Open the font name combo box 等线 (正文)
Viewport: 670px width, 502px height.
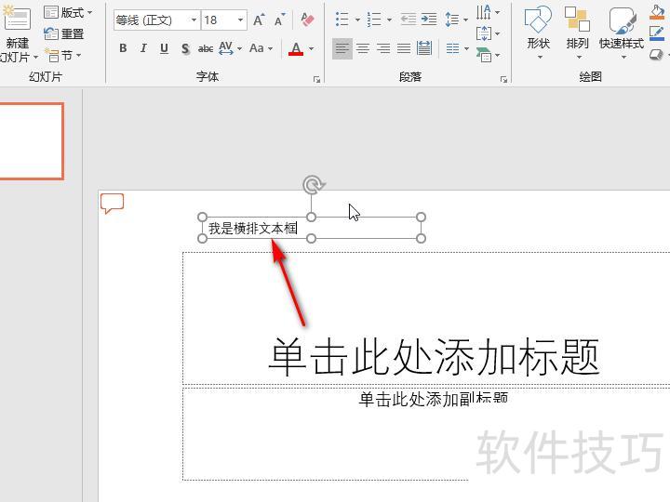(157, 20)
